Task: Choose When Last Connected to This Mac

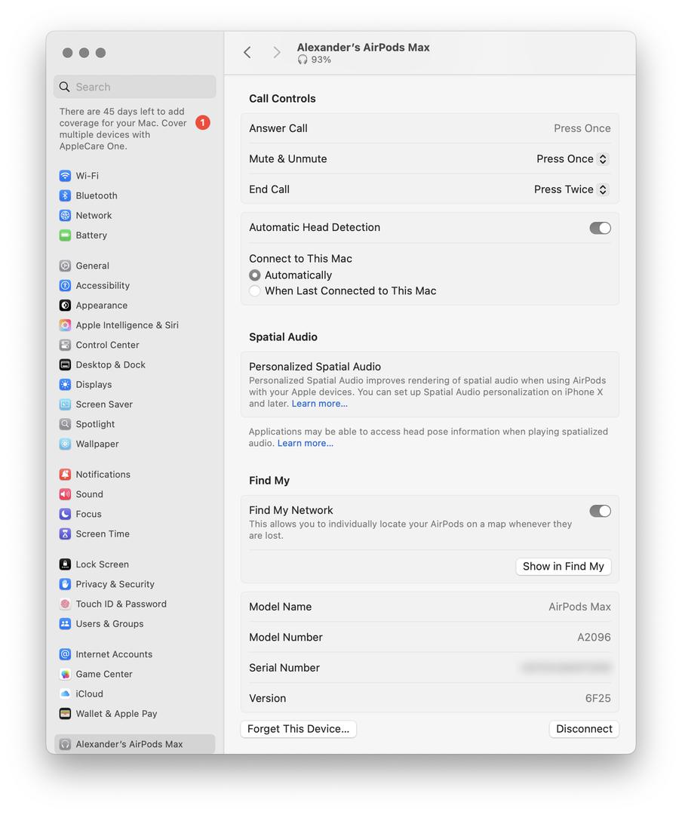Action: (x=255, y=291)
